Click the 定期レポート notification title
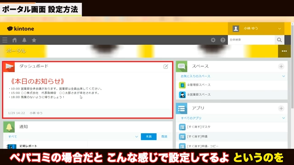The image size is (294, 165). pos(28,146)
